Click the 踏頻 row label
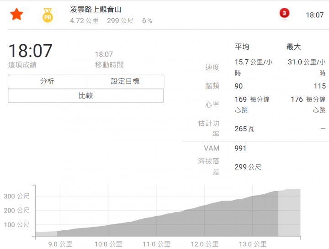This screenshot has height=249, width=329. (212, 86)
